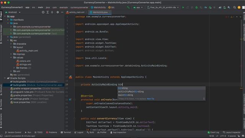Run the app with the green play button
This screenshot has height=138, width=245.
183,7
